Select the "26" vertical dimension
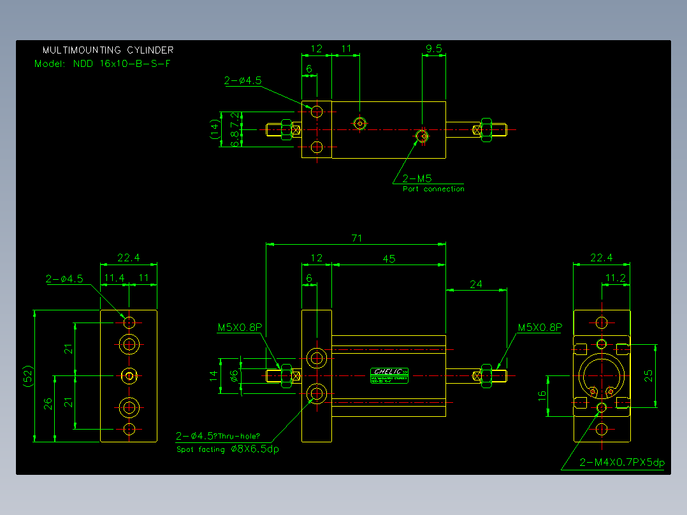Screen dimensions: 687x515 click(48, 403)
